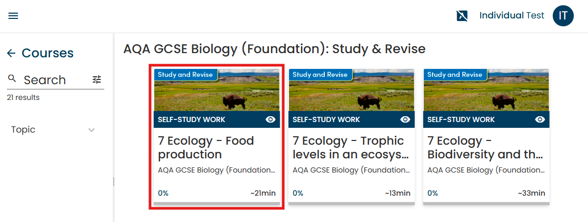Click Study and Revise tag on third card
Screen dimensions: 588x222
point(454,75)
